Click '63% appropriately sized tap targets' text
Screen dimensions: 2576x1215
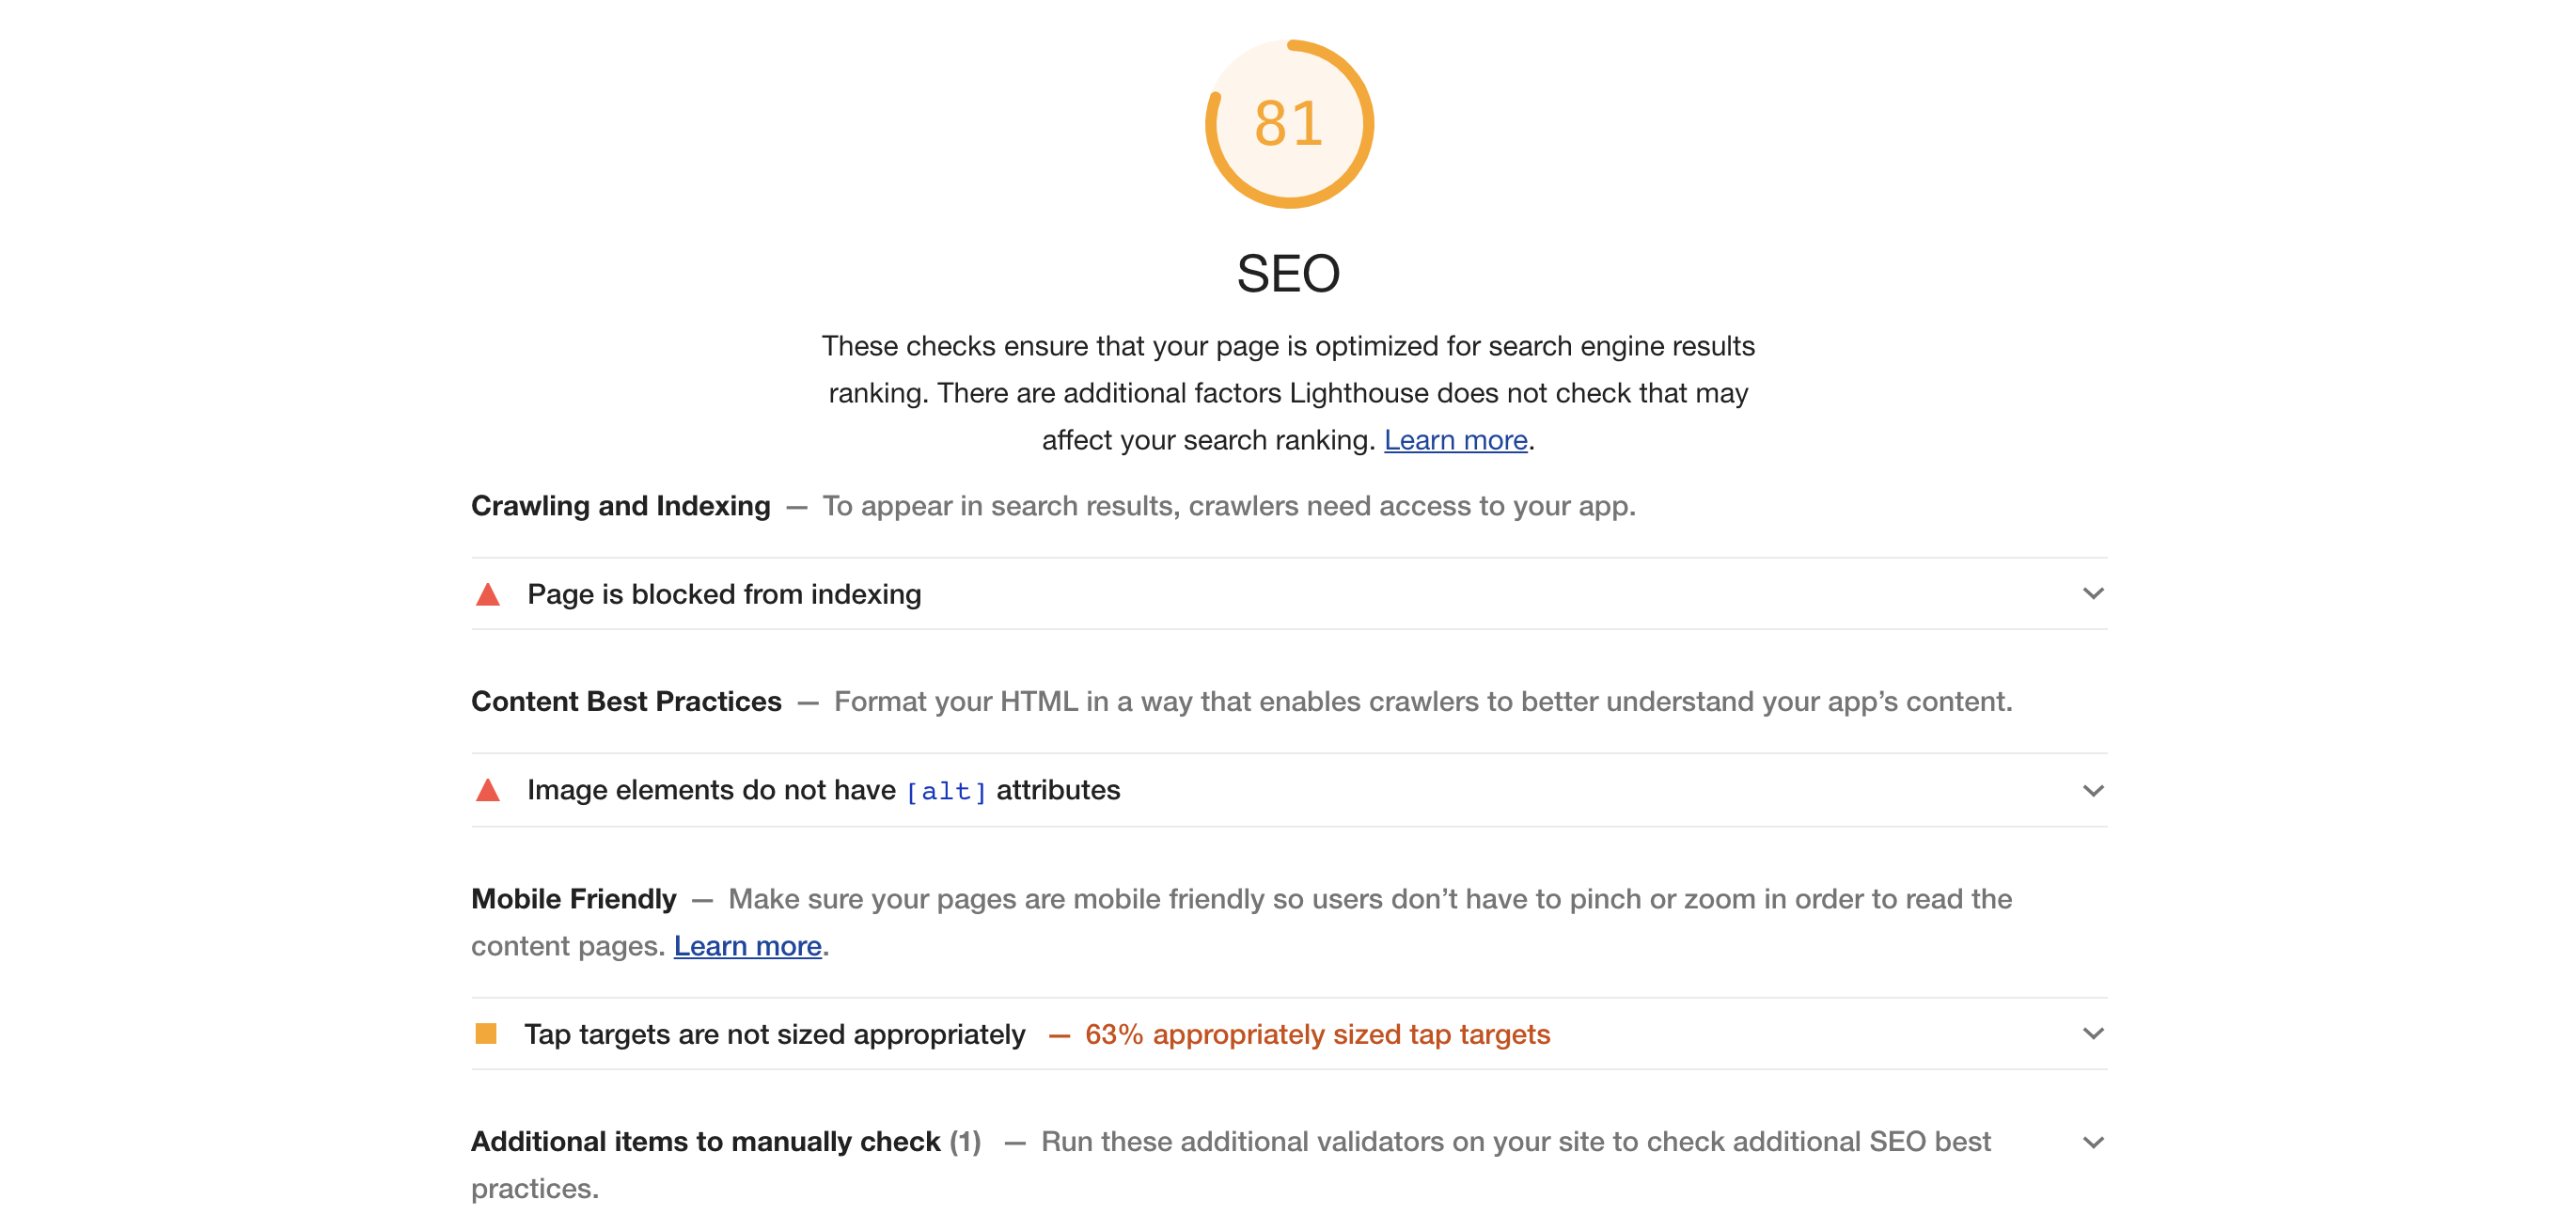pos(1317,1034)
